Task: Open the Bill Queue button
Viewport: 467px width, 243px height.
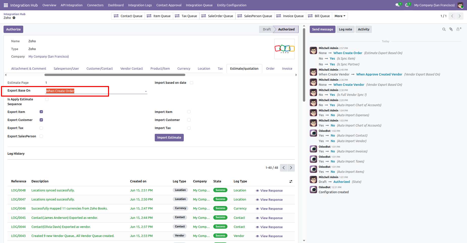Action: pyautogui.click(x=319, y=16)
